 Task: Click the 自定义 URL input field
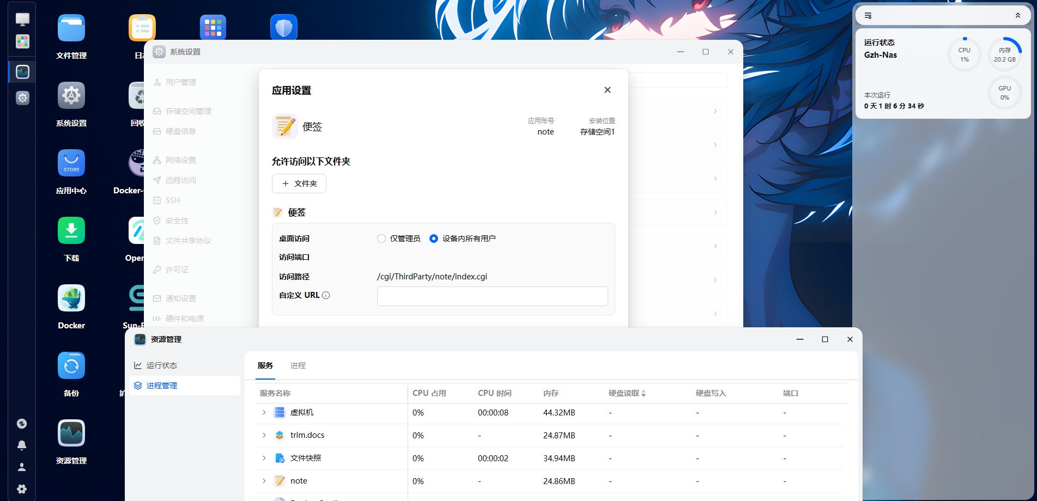pyautogui.click(x=492, y=296)
